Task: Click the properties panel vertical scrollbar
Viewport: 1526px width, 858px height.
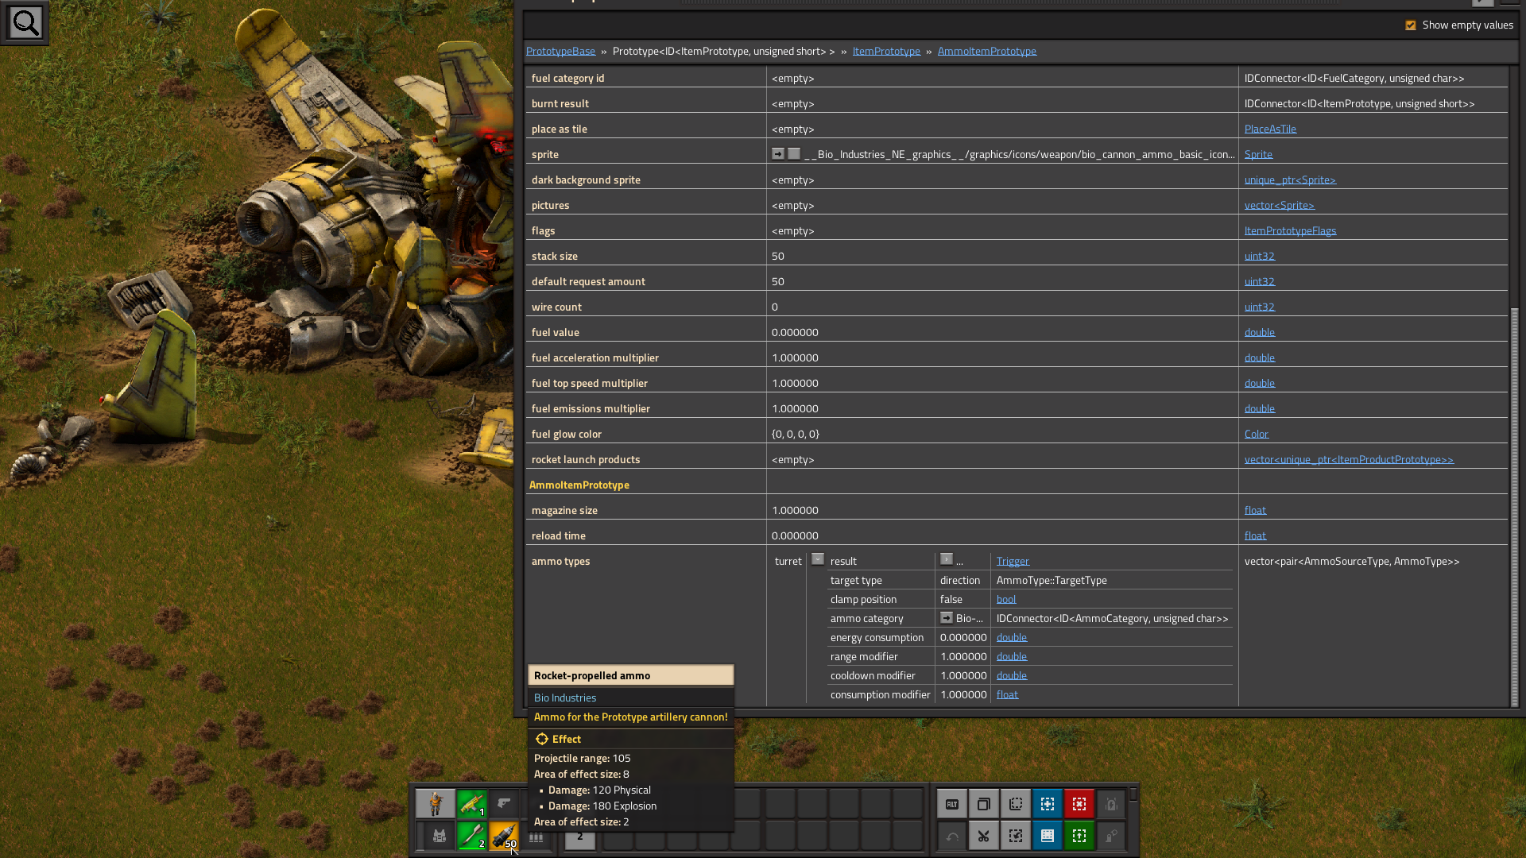Action: pos(1514,506)
